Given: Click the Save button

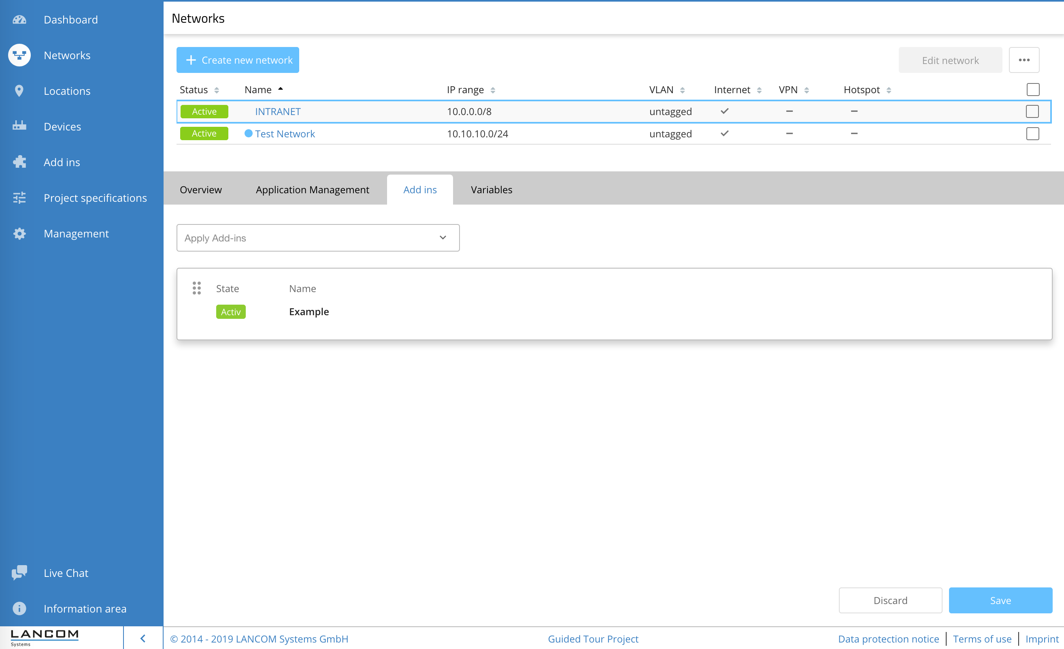Looking at the screenshot, I should click(x=1000, y=600).
